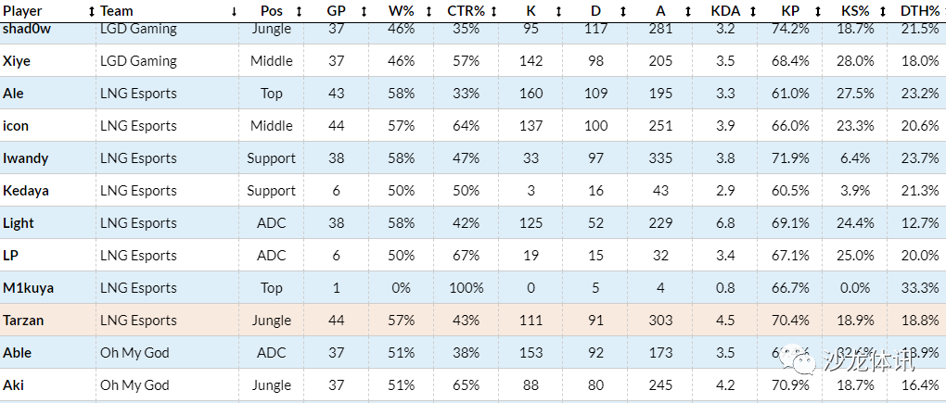The image size is (946, 403).
Task: Sort by KS% kill share header
Action: [855, 11]
